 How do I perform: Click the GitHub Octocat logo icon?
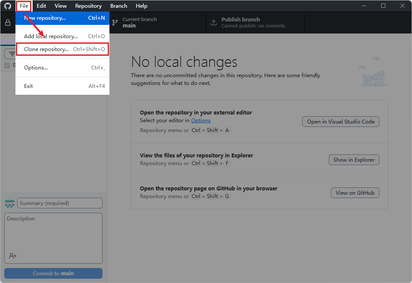8,6
